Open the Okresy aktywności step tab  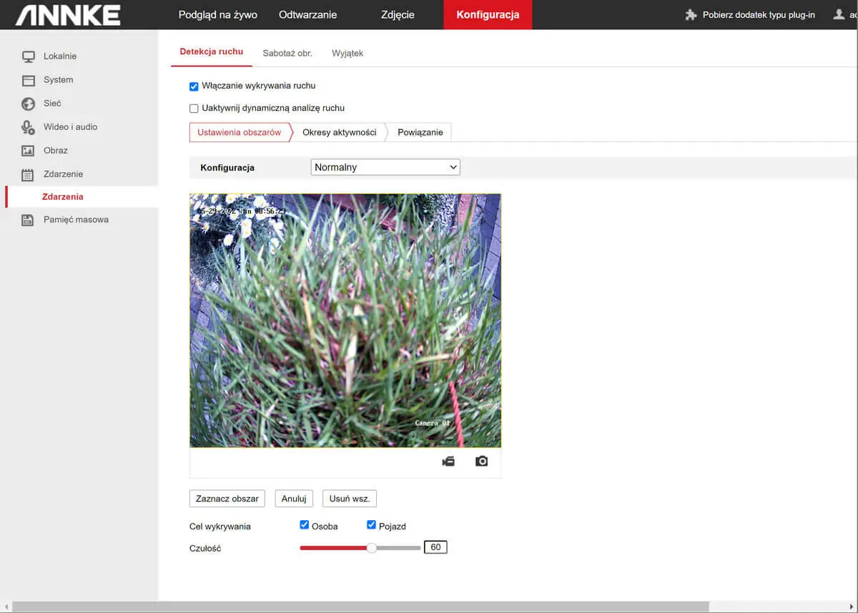[339, 132]
